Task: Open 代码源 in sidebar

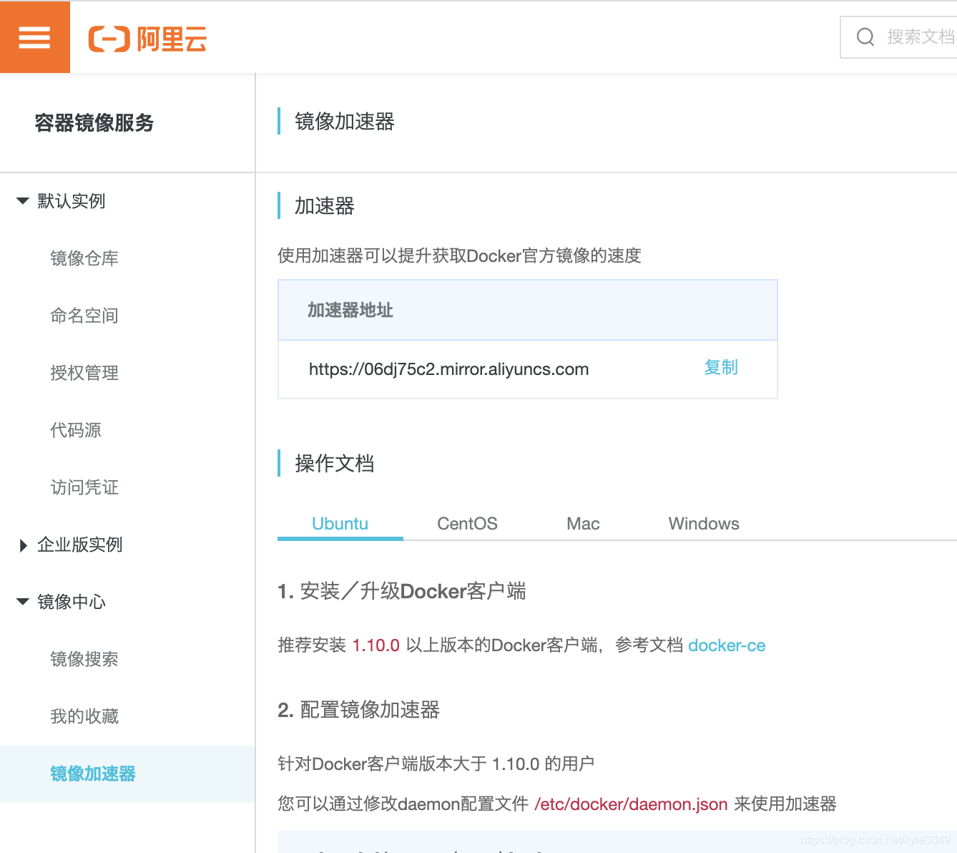Action: pyautogui.click(x=76, y=430)
